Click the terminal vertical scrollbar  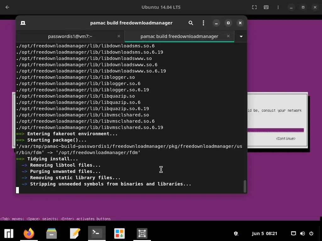(245, 186)
